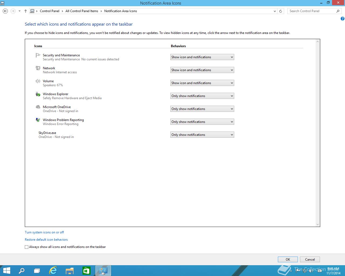Image resolution: width=345 pixels, height=276 pixels.
Task: Click the Cancel button
Action: pyautogui.click(x=310, y=260)
